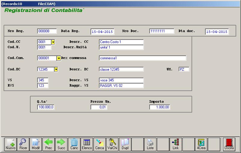This screenshot has height=153, width=241.
Task: Click the Cod.Com. field 000001
Action: 47,58
